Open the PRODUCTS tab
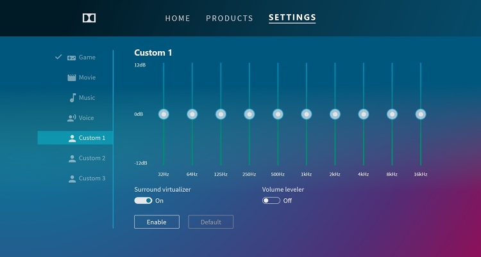This screenshot has height=257, width=481. point(230,19)
